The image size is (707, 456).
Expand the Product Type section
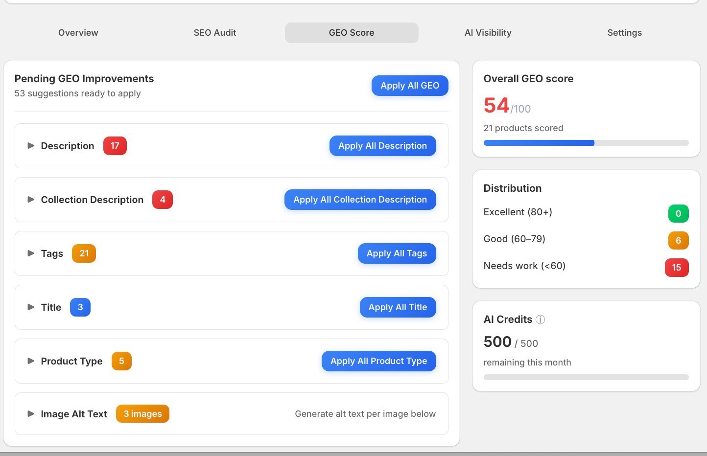click(x=30, y=361)
